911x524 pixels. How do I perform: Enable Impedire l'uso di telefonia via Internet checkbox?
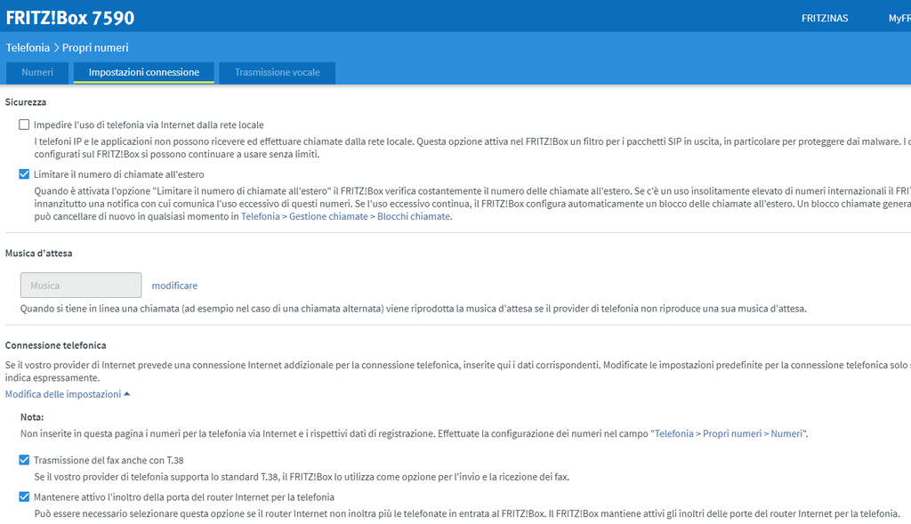click(24, 125)
